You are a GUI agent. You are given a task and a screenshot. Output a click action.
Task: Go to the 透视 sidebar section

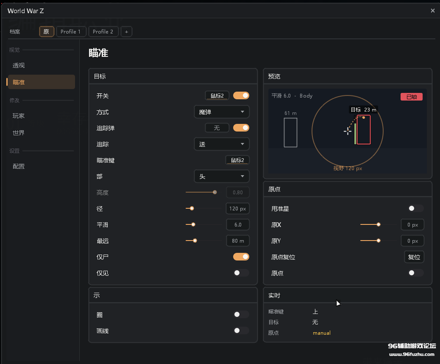(x=42, y=65)
